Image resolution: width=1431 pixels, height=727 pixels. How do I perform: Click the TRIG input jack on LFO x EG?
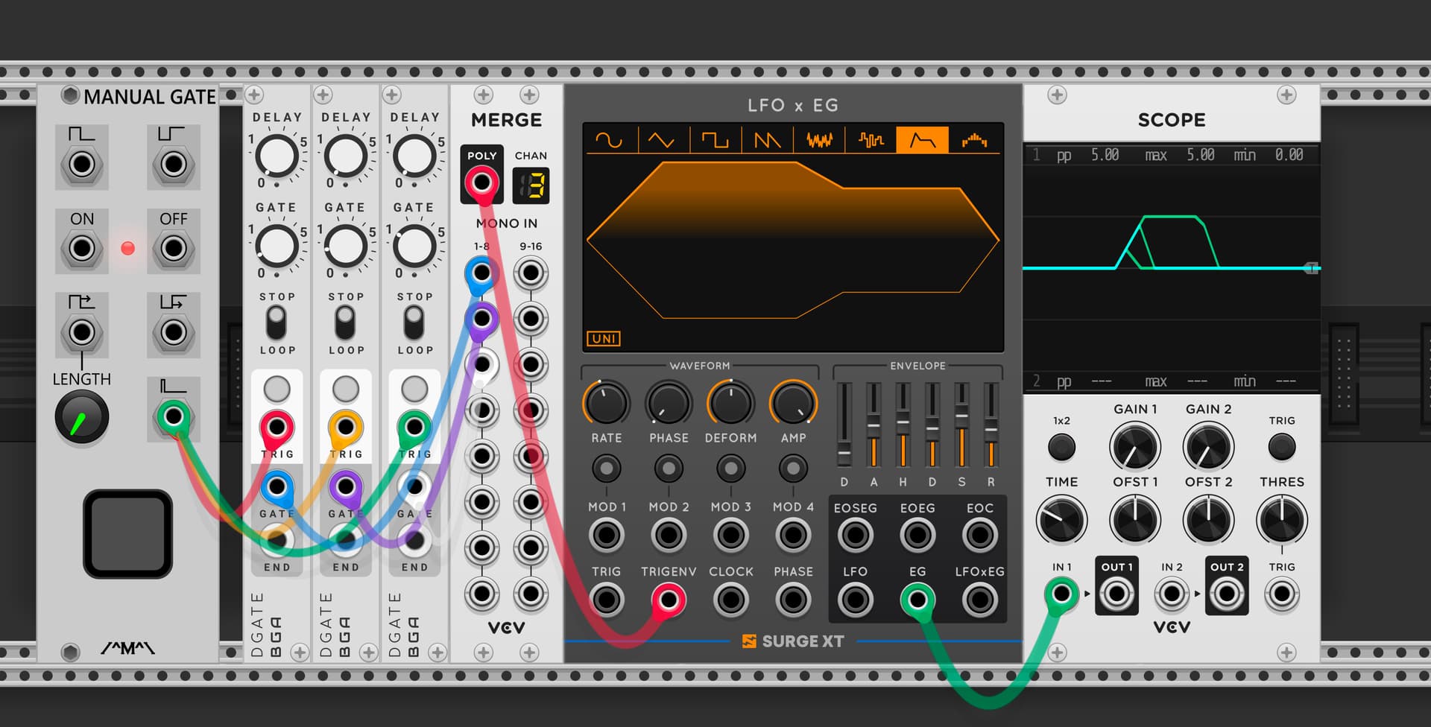click(x=606, y=600)
